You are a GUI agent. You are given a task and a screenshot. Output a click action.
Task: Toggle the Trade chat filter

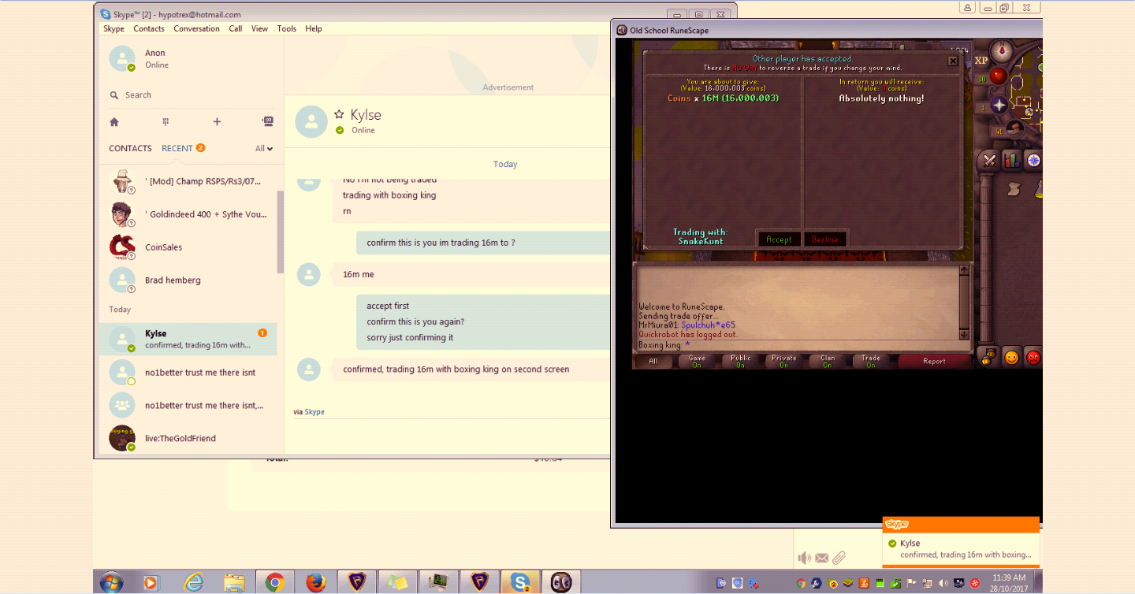(871, 361)
